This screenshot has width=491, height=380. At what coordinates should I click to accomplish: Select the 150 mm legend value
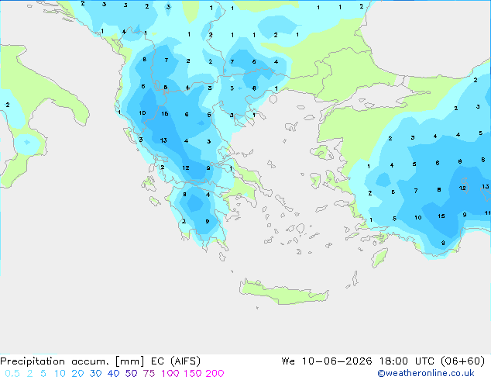point(193,374)
